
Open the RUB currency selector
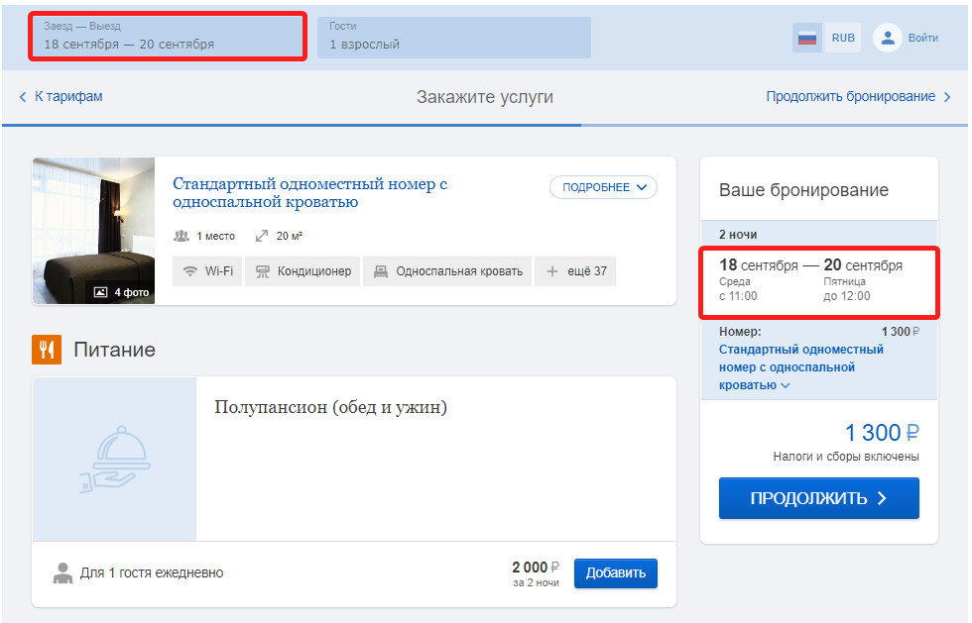[843, 38]
